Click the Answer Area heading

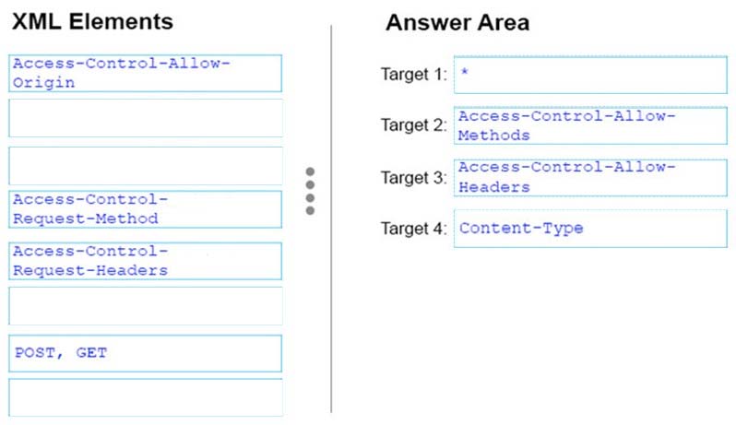pyautogui.click(x=457, y=22)
